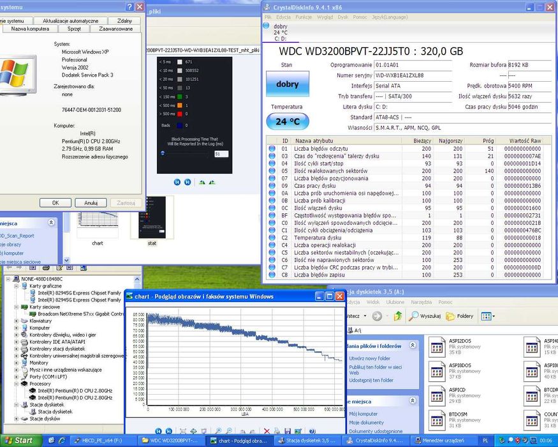Open Moje dokumenty link

tap(366, 422)
